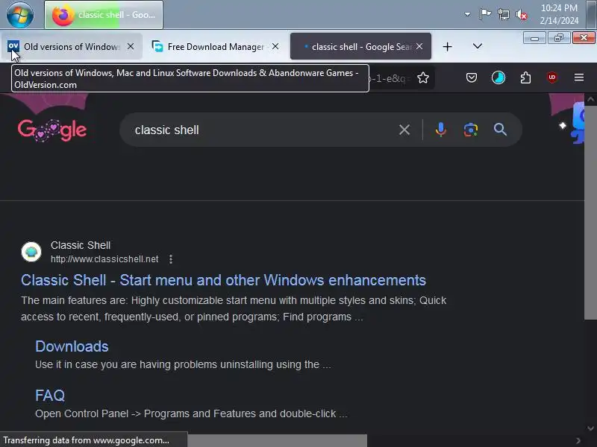Click the network tray icon
Viewport: 597px width, 447px height.
[x=503, y=14]
